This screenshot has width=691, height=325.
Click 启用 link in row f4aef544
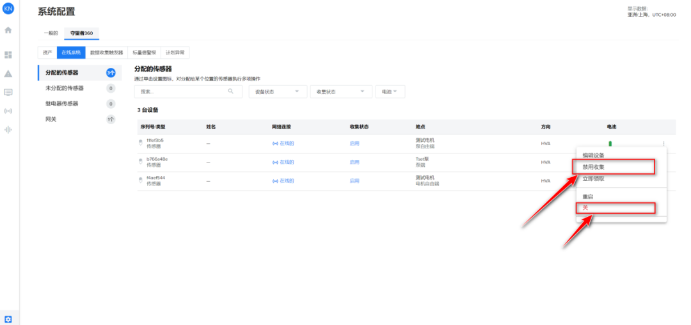click(354, 181)
